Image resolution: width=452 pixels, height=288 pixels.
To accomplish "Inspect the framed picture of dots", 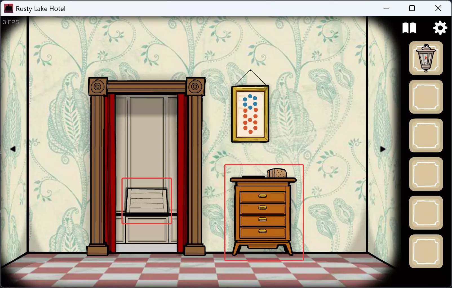I will [x=250, y=114].
